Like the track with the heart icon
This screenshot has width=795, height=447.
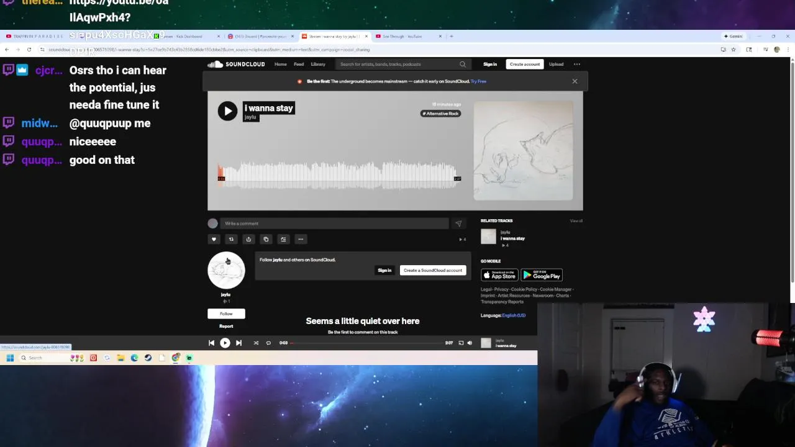(214, 239)
